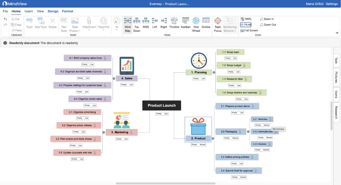
Task: Switch to the Insert tab
Action: tap(28, 11)
